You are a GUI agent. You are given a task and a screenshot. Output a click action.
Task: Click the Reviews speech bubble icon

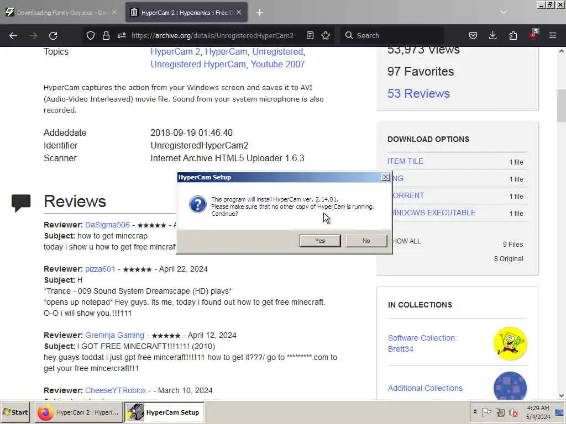point(21,203)
